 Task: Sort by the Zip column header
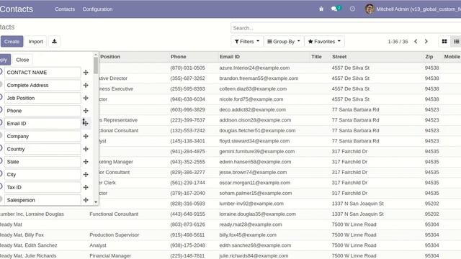tap(429, 57)
